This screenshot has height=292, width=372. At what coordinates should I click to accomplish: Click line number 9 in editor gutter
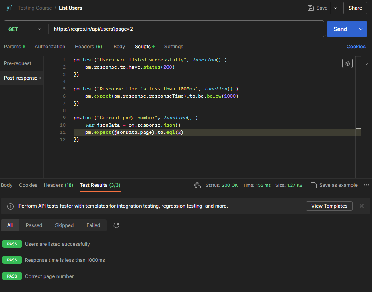(64, 118)
